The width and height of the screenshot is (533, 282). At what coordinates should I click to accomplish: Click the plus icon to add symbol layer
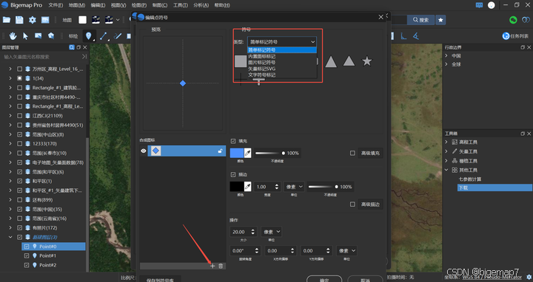[x=212, y=266]
